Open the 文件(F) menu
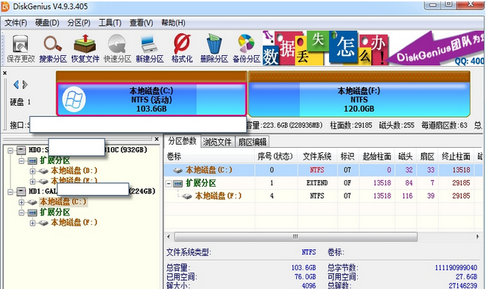489x289 pixels. click(x=15, y=23)
